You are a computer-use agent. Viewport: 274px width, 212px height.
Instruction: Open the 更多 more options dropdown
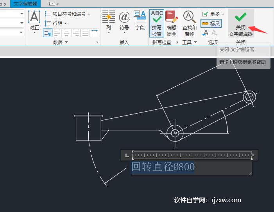(x=213, y=14)
